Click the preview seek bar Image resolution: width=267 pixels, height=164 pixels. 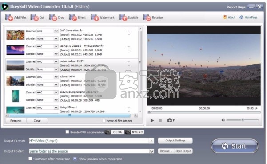tap(204, 112)
